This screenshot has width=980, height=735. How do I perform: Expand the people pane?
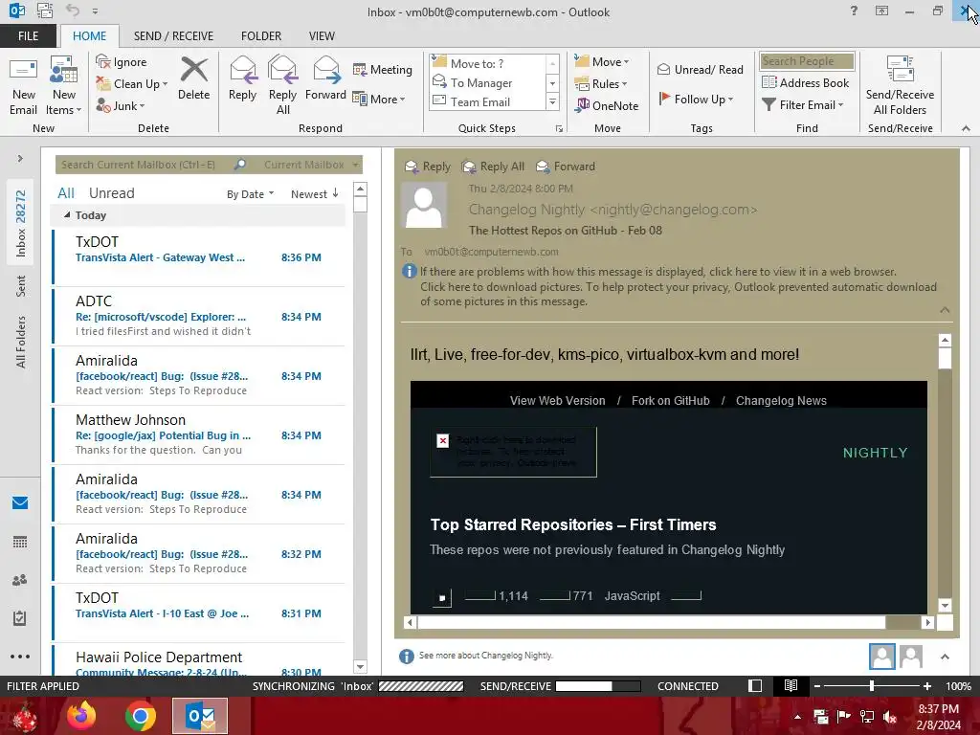(945, 657)
